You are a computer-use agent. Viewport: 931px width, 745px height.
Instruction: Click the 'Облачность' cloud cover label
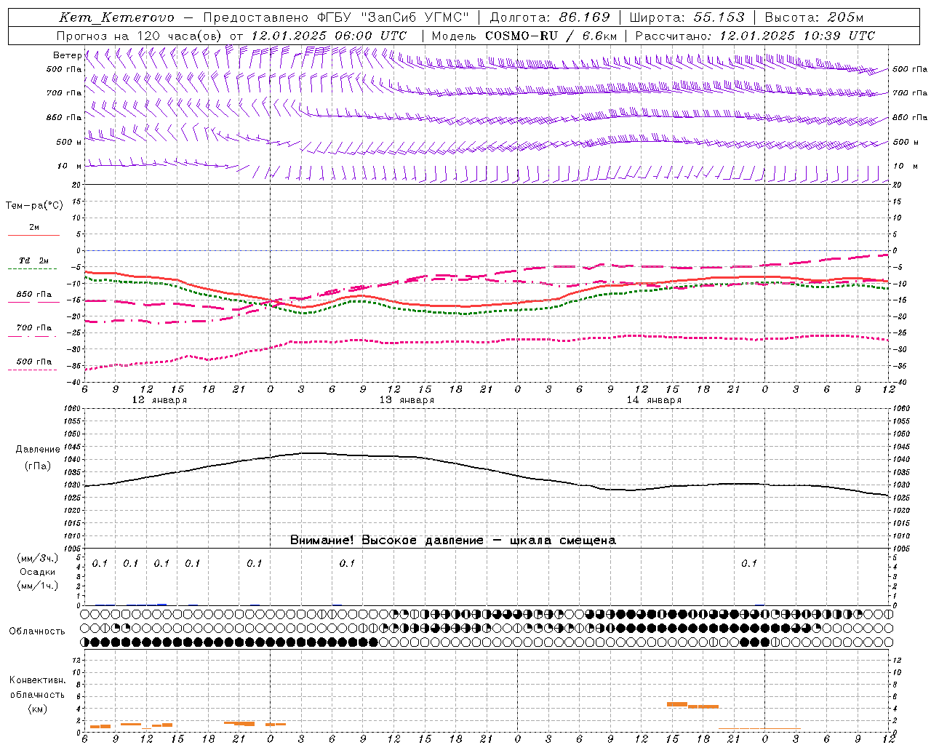[x=37, y=631]
